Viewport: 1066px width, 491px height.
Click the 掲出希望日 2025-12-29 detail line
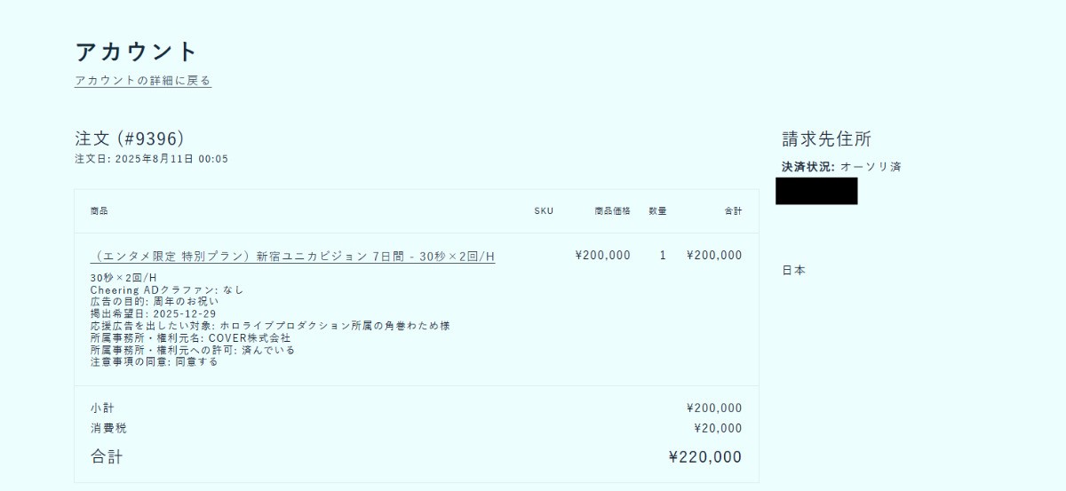pyautogui.click(x=153, y=314)
